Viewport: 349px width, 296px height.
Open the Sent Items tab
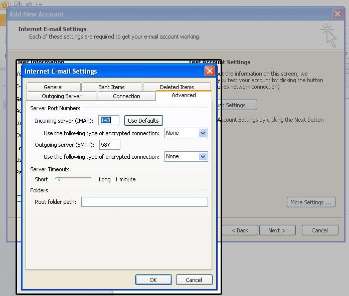point(111,87)
